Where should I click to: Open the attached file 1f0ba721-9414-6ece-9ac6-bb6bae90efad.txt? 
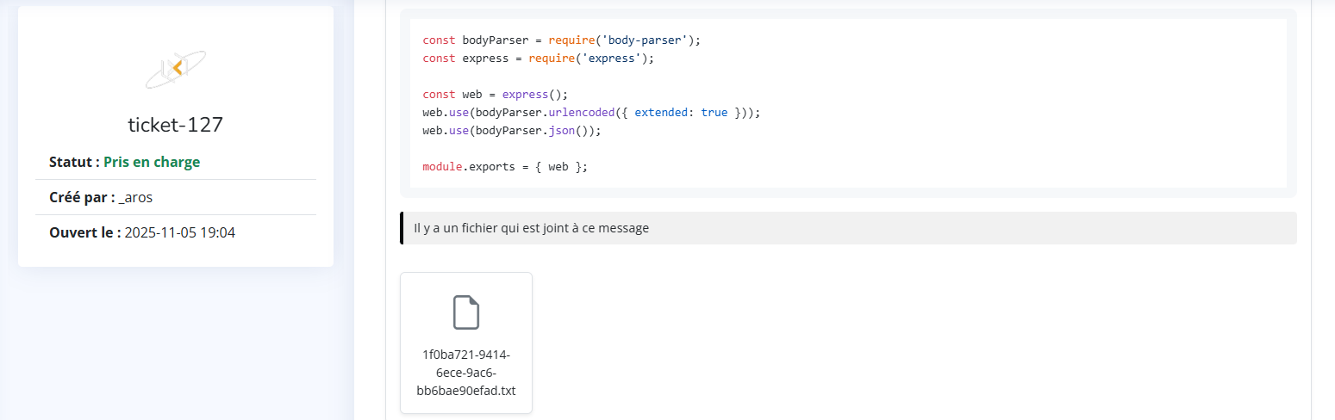[x=466, y=372]
